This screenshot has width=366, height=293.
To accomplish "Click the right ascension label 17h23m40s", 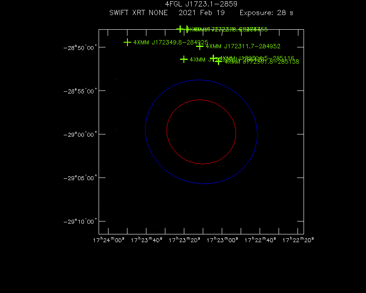I will tap(146, 240).
